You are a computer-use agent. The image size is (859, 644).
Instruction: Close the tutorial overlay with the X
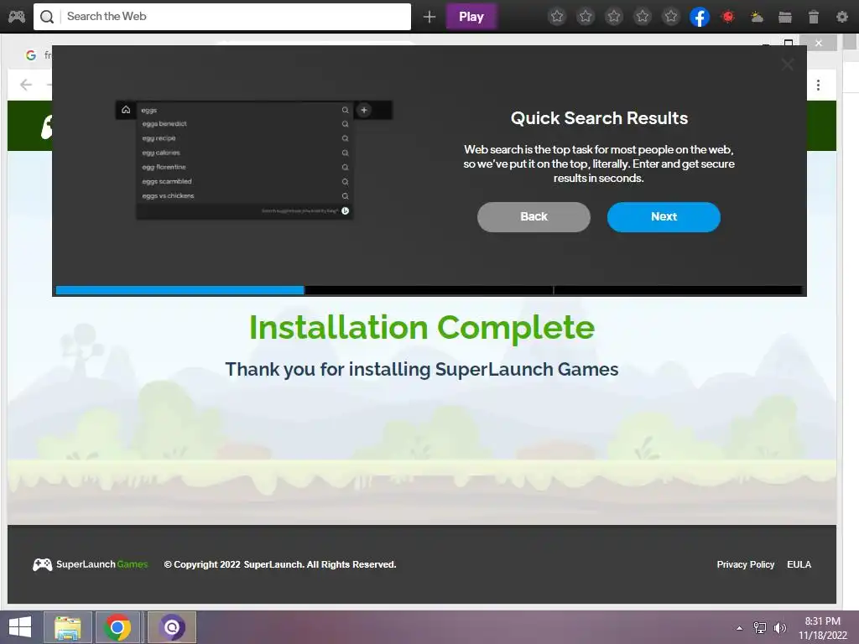787,65
